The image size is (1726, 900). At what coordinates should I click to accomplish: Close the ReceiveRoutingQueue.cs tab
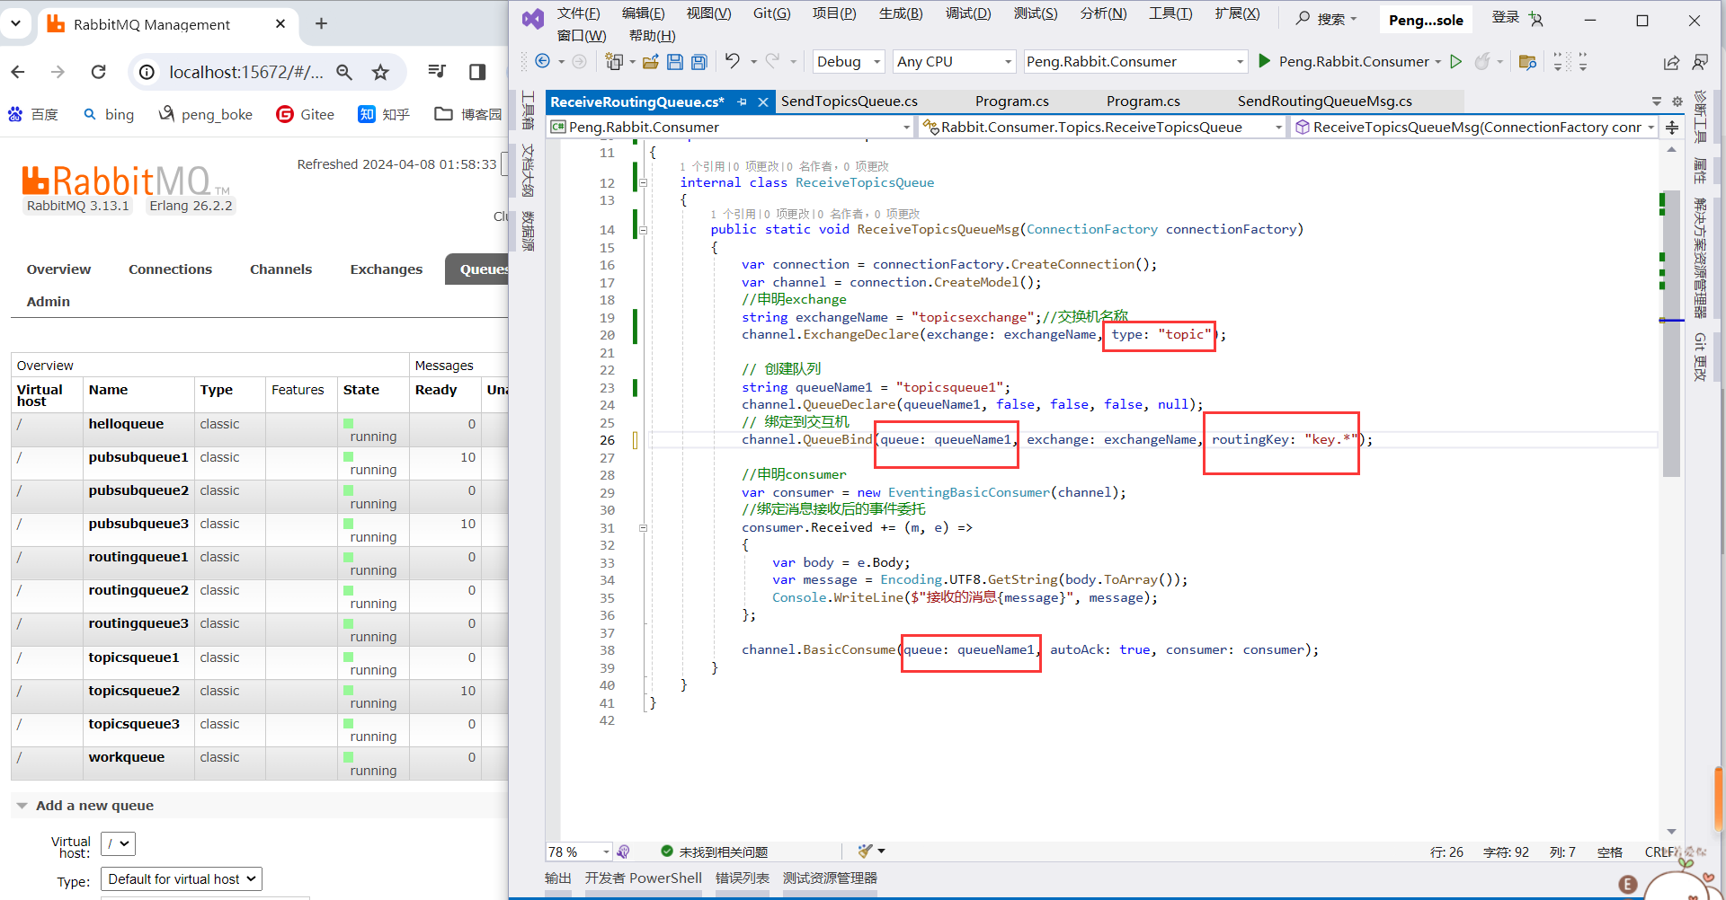click(x=763, y=102)
